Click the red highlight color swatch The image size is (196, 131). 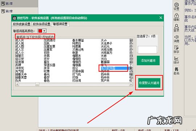[40, 31]
